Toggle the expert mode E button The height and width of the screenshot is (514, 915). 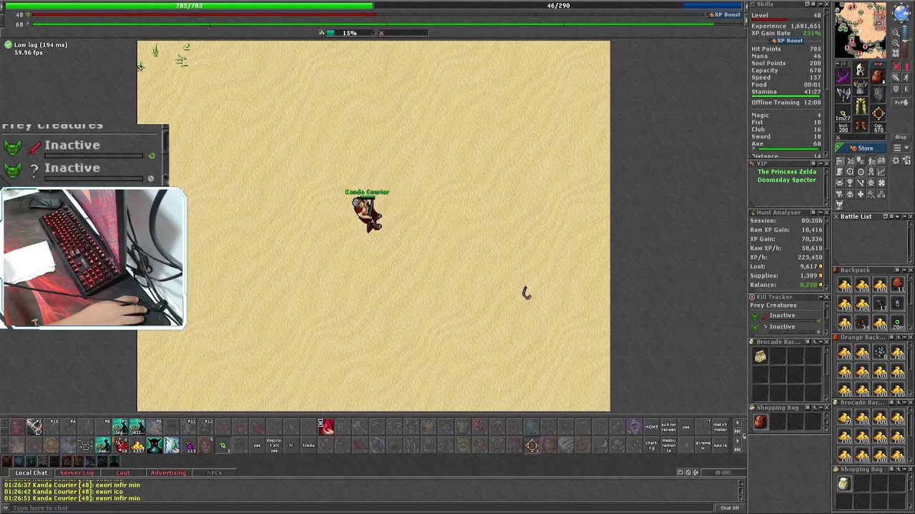(906, 89)
